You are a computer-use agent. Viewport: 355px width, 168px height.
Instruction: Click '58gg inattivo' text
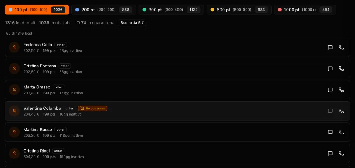point(71,51)
